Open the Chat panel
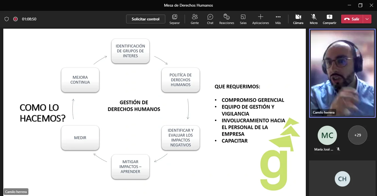This screenshot has width=377, height=196. click(210, 19)
